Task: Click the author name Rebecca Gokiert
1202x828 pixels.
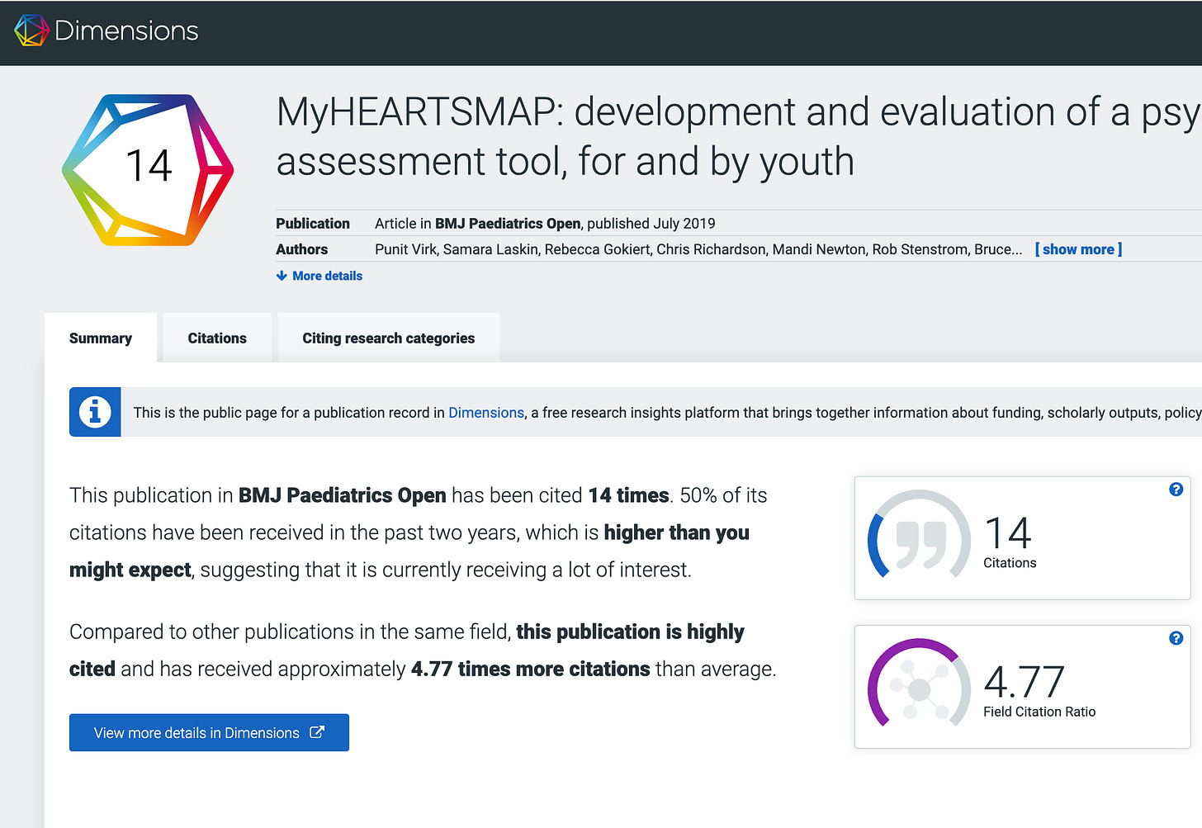Action: click(597, 249)
